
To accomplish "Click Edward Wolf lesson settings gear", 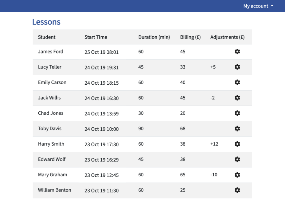I will [x=237, y=160].
